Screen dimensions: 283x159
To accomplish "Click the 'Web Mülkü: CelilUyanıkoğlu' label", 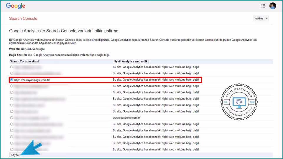I will [x=27, y=49].
